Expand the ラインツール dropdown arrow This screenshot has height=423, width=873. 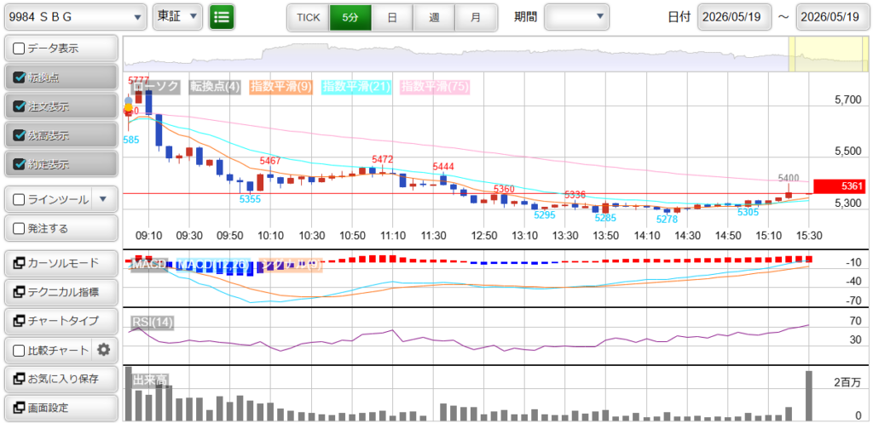click(103, 199)
